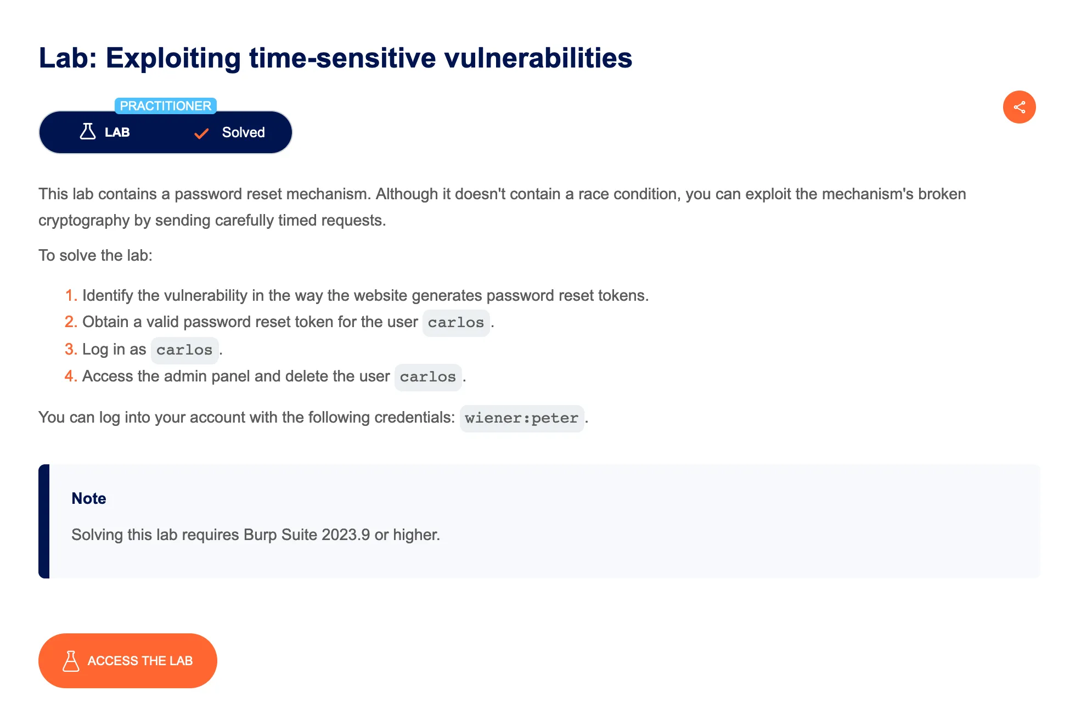Screen dimensions: 1081x708
Task: Click the PRACTITIONER level badge
Action: click(x=165, y=106)
